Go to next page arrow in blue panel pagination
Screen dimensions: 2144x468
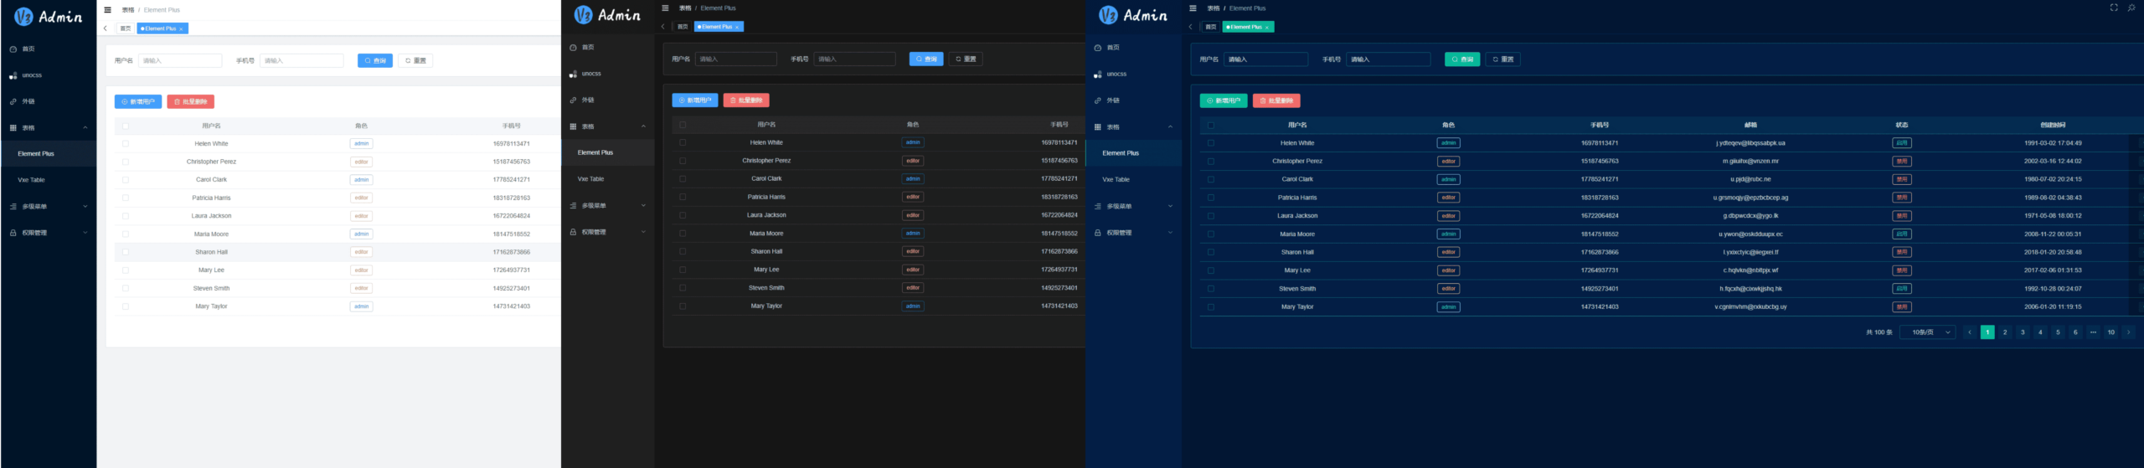tap(2128, 332)
